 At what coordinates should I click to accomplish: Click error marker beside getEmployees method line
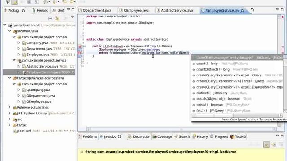(x=80, y=47)
